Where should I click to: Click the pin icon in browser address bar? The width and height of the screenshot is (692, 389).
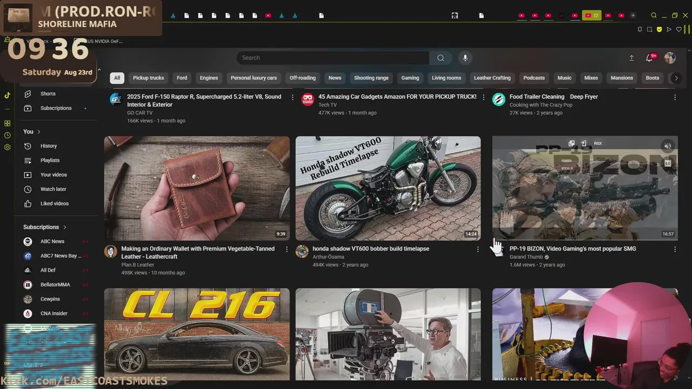click(x=640, y=29)
